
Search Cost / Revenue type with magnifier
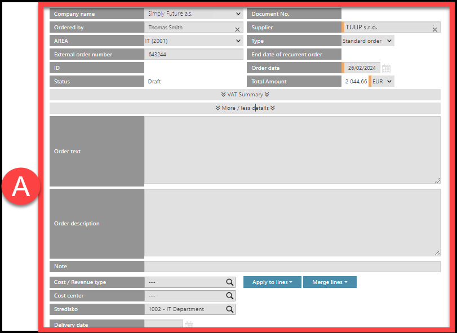(x=230, y=282)
